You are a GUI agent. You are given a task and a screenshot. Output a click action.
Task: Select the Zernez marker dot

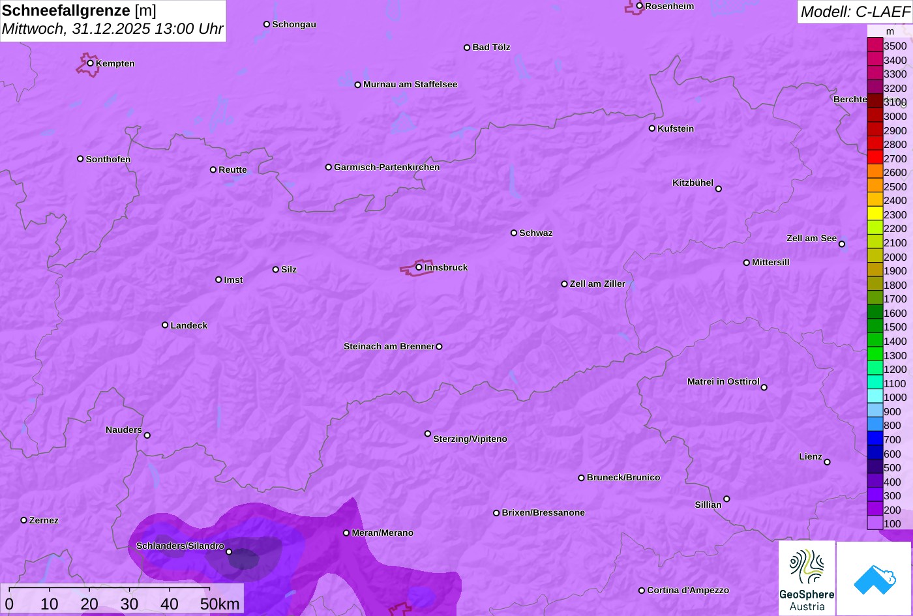[23, 520]
